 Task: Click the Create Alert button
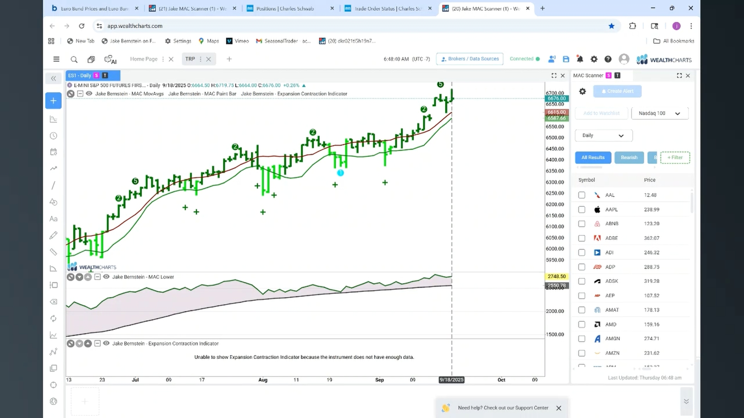617,91
